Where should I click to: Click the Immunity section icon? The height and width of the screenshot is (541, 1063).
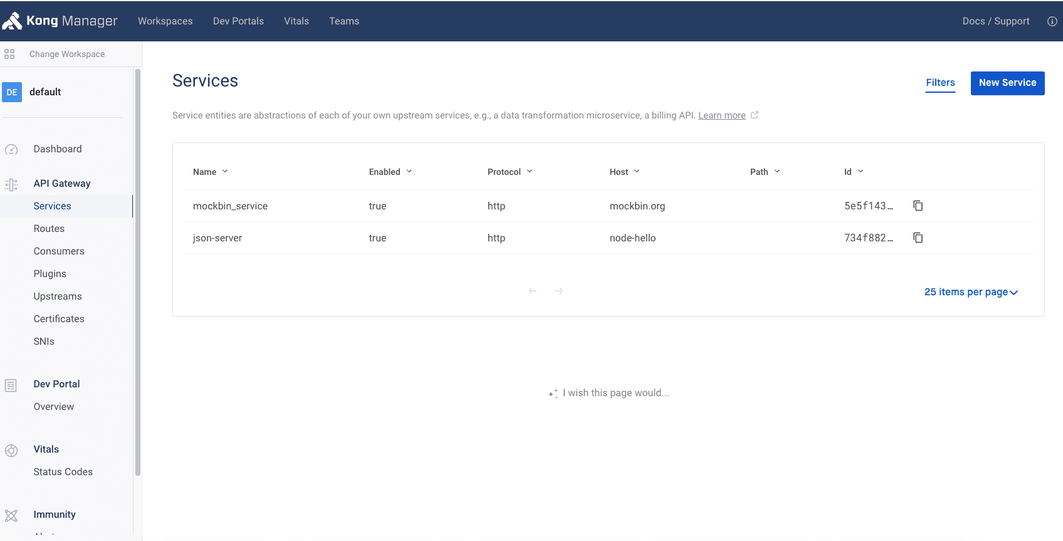[x=11, y=516]
